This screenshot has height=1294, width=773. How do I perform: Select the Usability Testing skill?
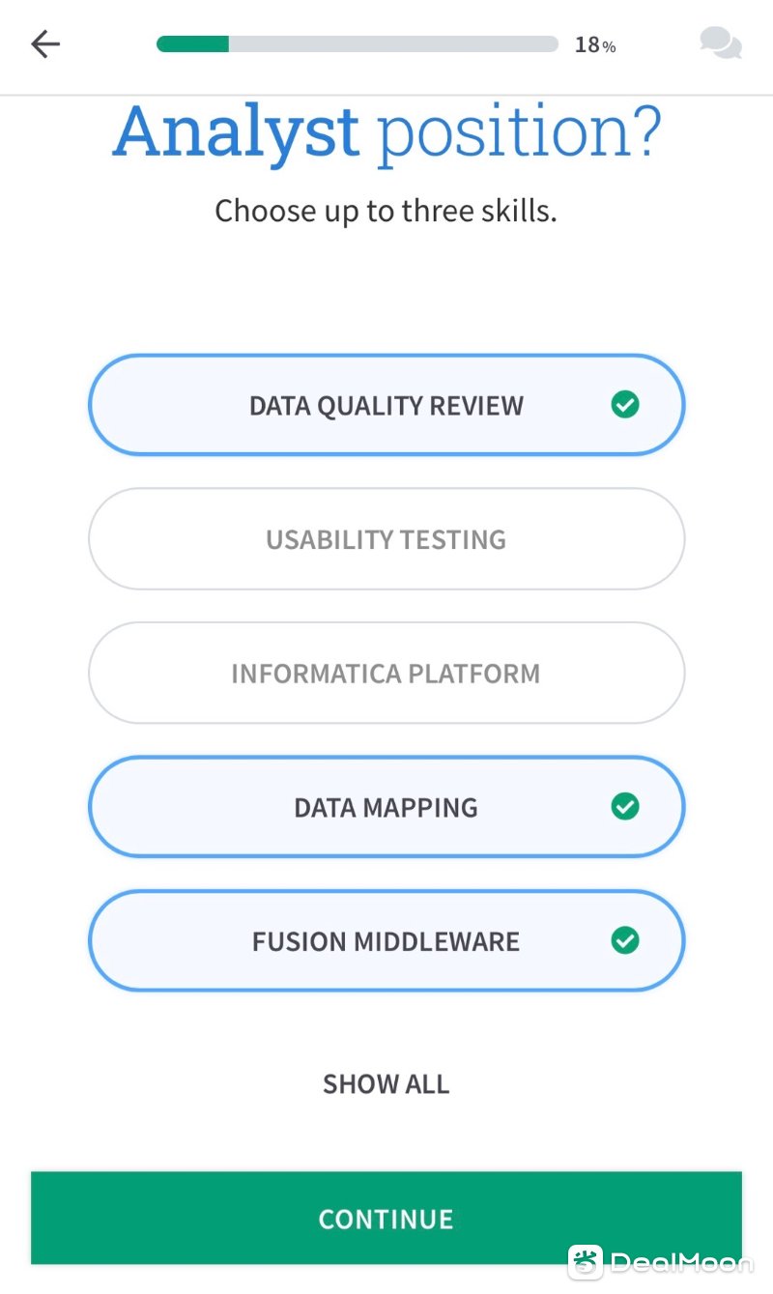386,539
